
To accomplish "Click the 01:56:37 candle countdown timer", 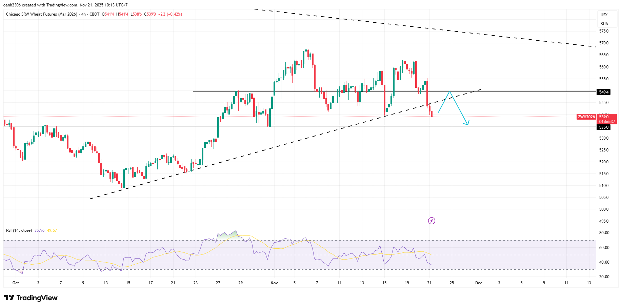I will 607,122.
